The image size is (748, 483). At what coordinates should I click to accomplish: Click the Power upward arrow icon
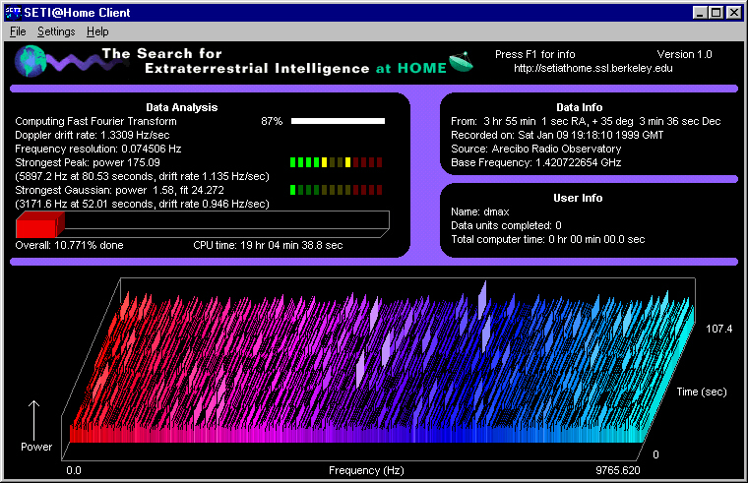[33, 418]
